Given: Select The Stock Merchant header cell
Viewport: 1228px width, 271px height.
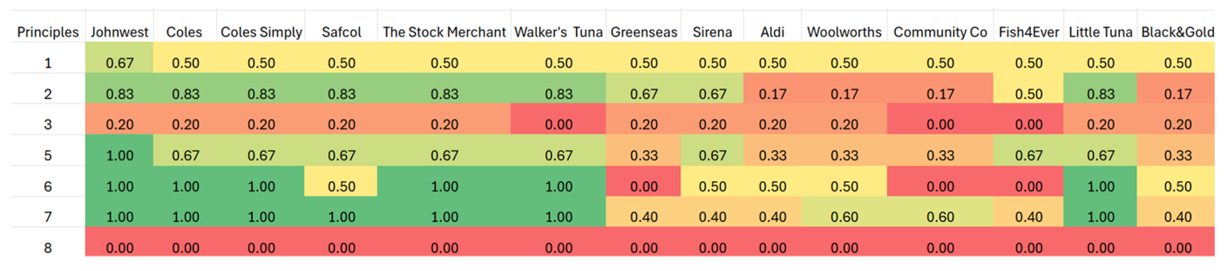Looking at the screenshot, I should point(444,32).
